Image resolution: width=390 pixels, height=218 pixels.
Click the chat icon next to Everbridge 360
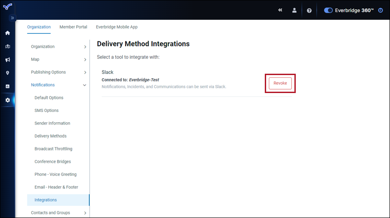pyautogui.click(x=381, y=10)
